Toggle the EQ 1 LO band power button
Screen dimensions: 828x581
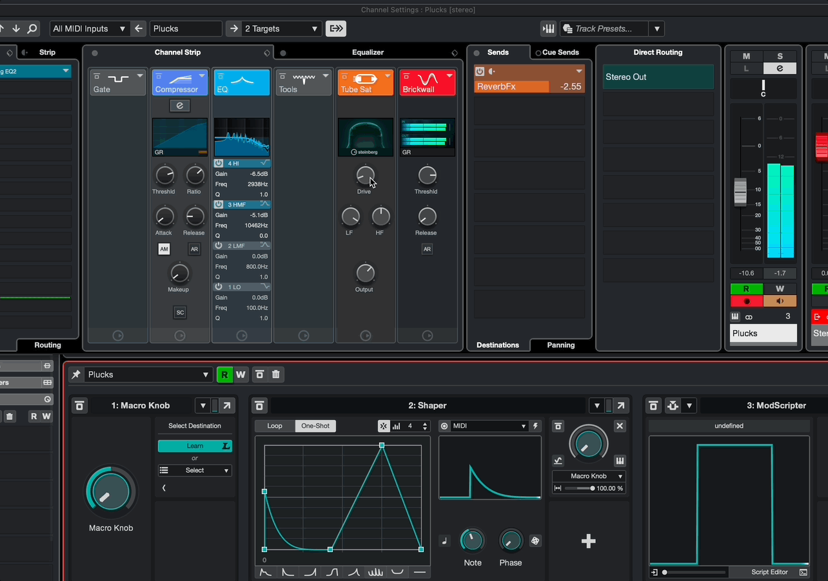[x=219, y=287]
